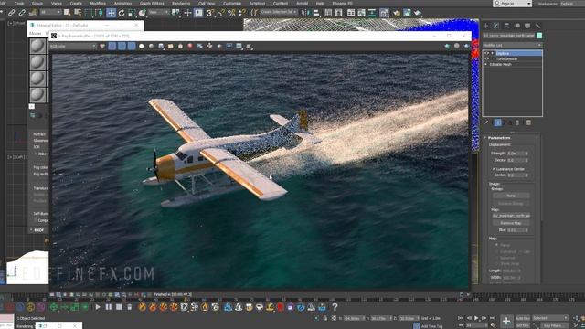Open the Sign In dropdown
Screen dimensions: 585x329
coord(512,4)
